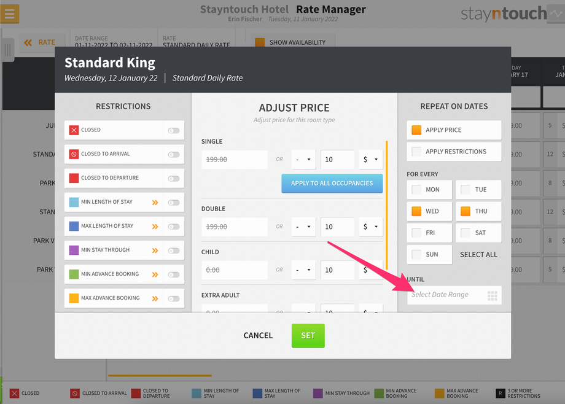Expand Min Advance Booking chevrons
The image size is (565, 404).
155,274
